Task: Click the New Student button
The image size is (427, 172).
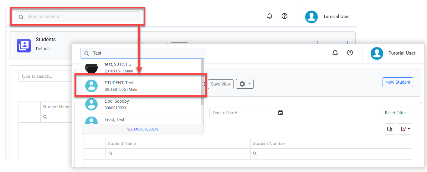Action: 398,82
